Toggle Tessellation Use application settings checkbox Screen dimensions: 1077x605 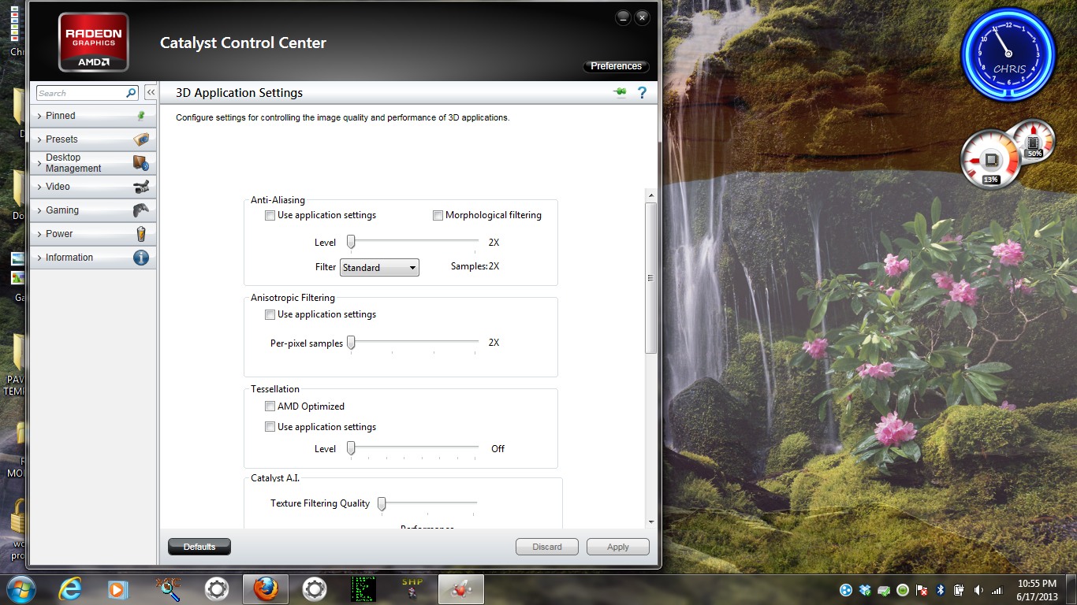[270, 427]
